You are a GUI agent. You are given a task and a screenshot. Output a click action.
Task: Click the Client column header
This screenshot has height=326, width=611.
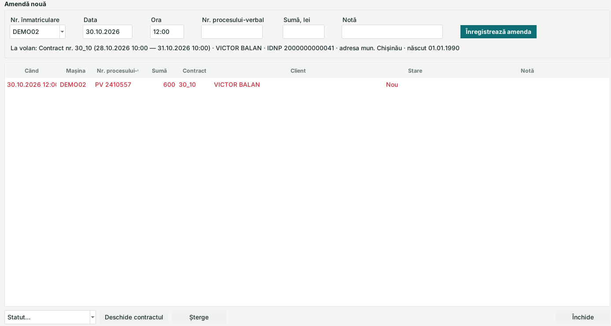click(x=298, y=71)
